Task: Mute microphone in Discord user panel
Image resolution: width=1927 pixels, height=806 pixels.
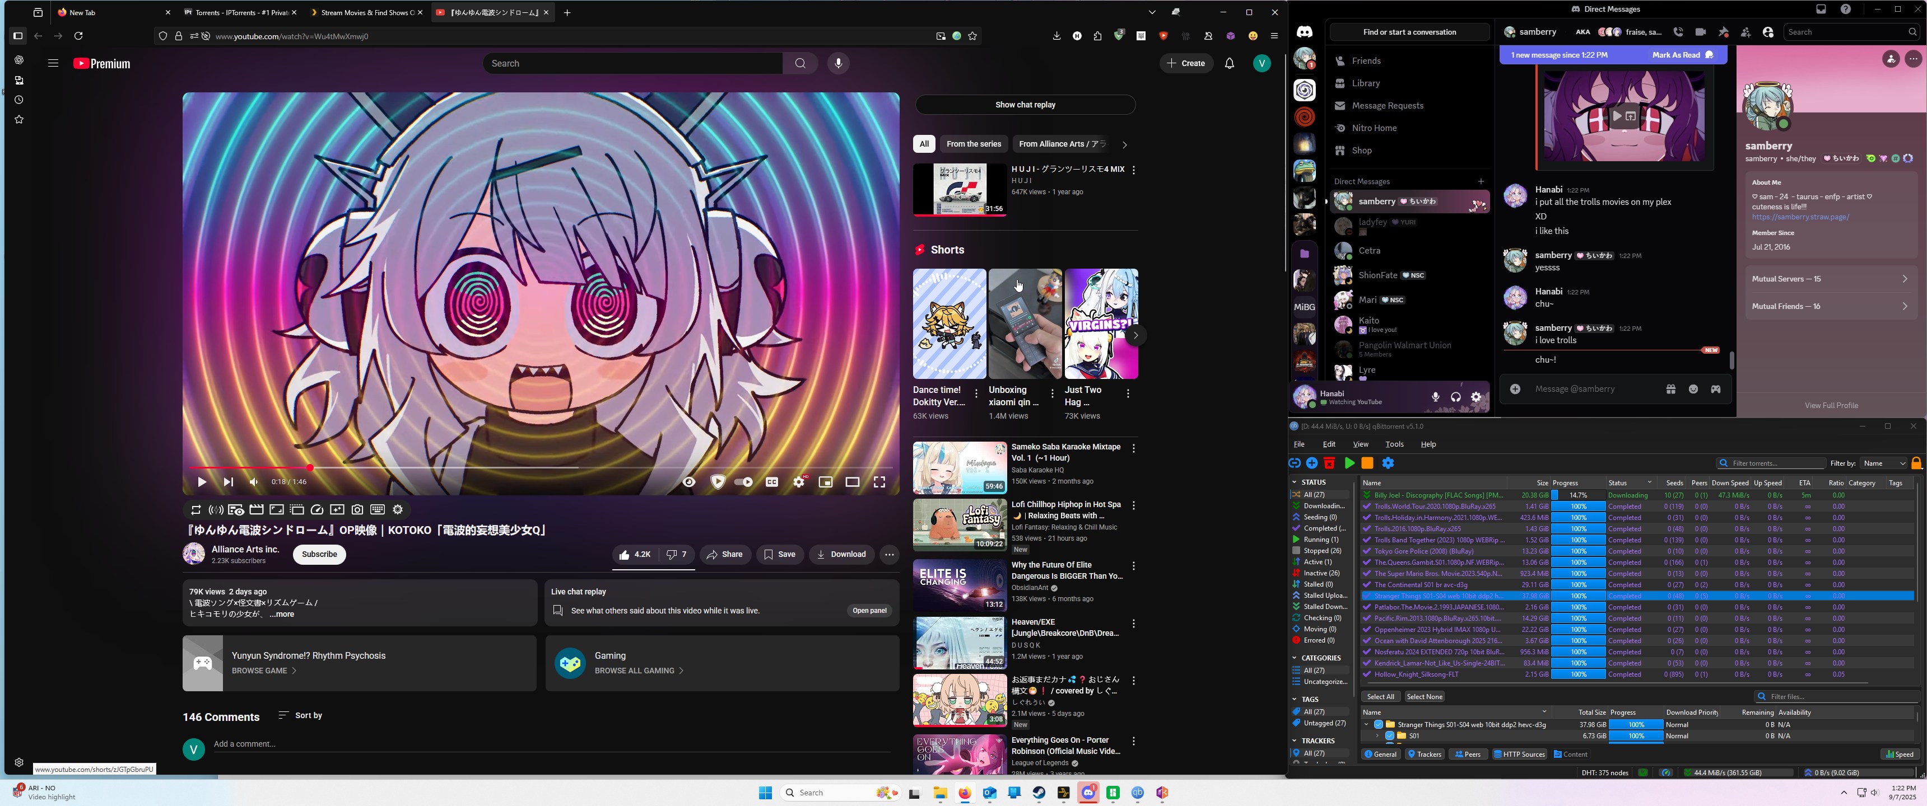Action: (x=1435, y=397)
